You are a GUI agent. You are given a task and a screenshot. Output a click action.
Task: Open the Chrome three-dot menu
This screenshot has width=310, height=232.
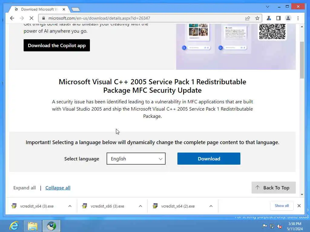point(298,18)
